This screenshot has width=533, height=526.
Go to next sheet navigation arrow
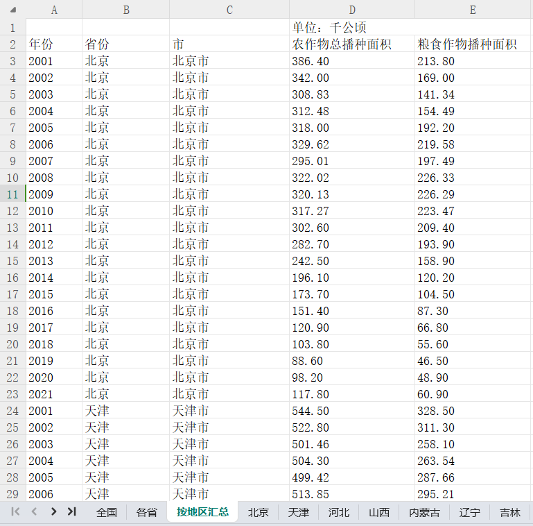click(x=53, y=511)
